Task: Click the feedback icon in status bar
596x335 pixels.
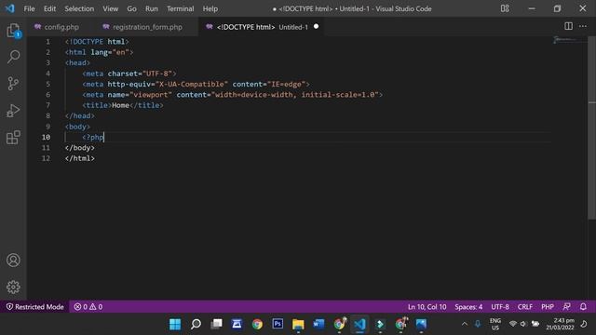Action: click(567, 306)
